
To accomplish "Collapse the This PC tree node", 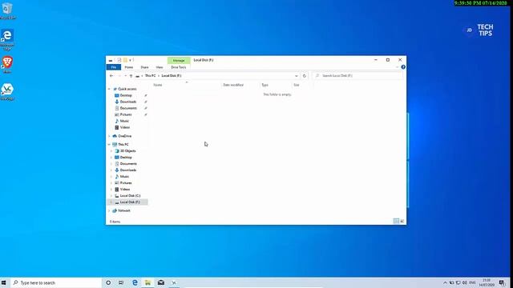I will (109, 145).
